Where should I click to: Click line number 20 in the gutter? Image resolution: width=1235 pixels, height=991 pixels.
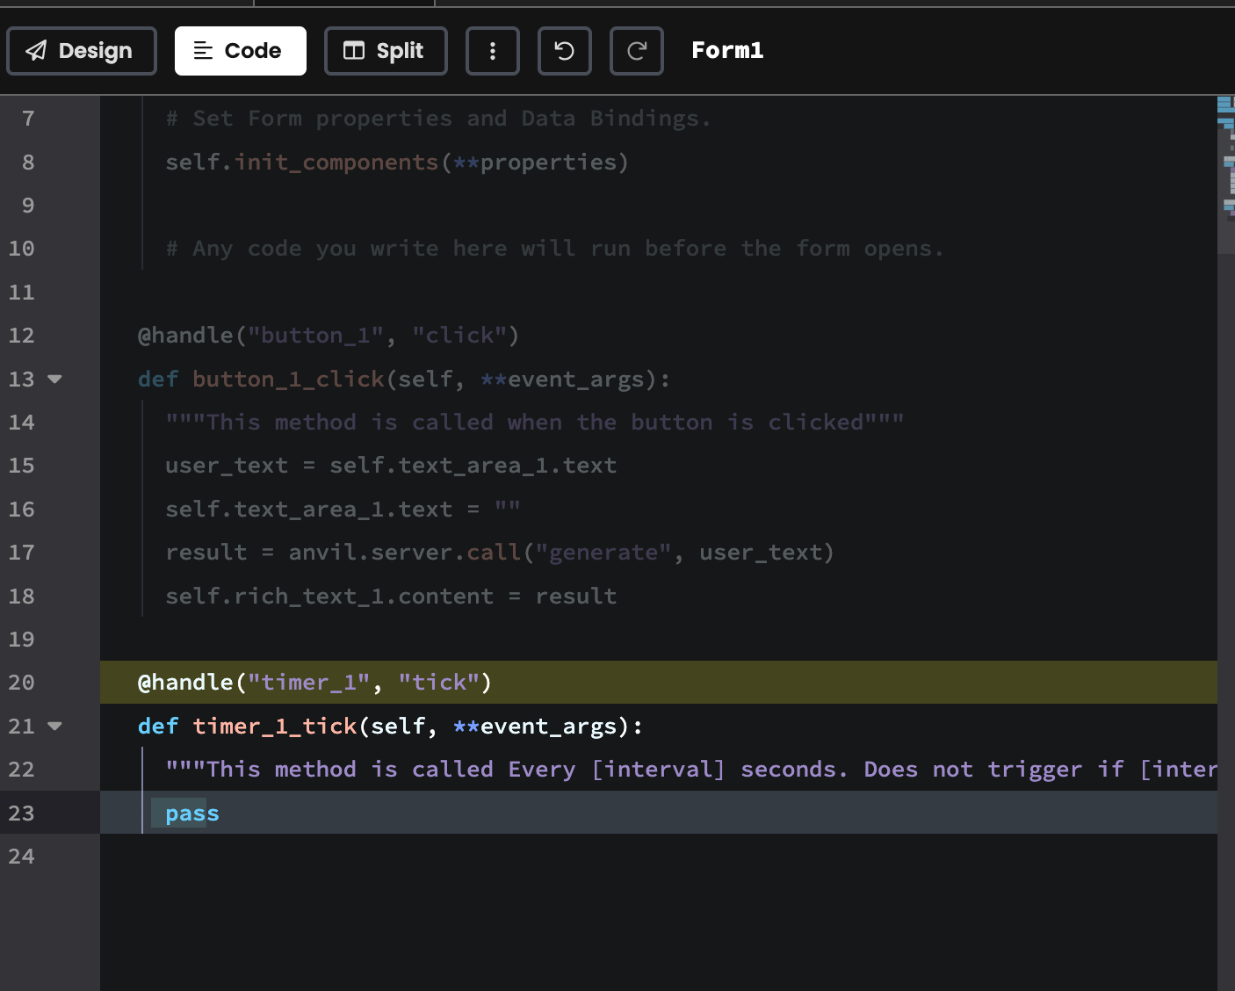click(x=22, y=683)
